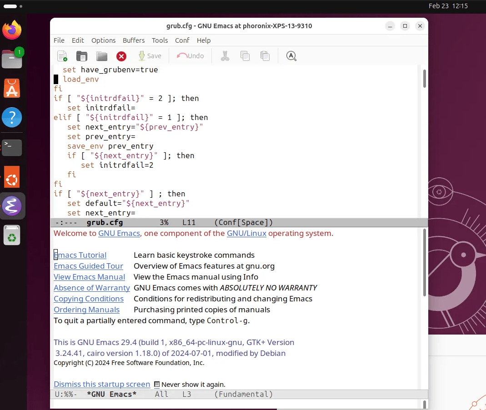Click the grub.cfg buffer name in mode line

click(x=105, y=223)
